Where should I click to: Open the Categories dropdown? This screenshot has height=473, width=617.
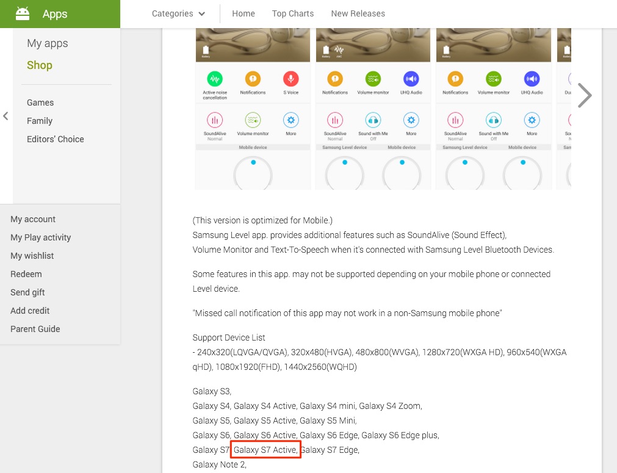click(x=178, y=13)
